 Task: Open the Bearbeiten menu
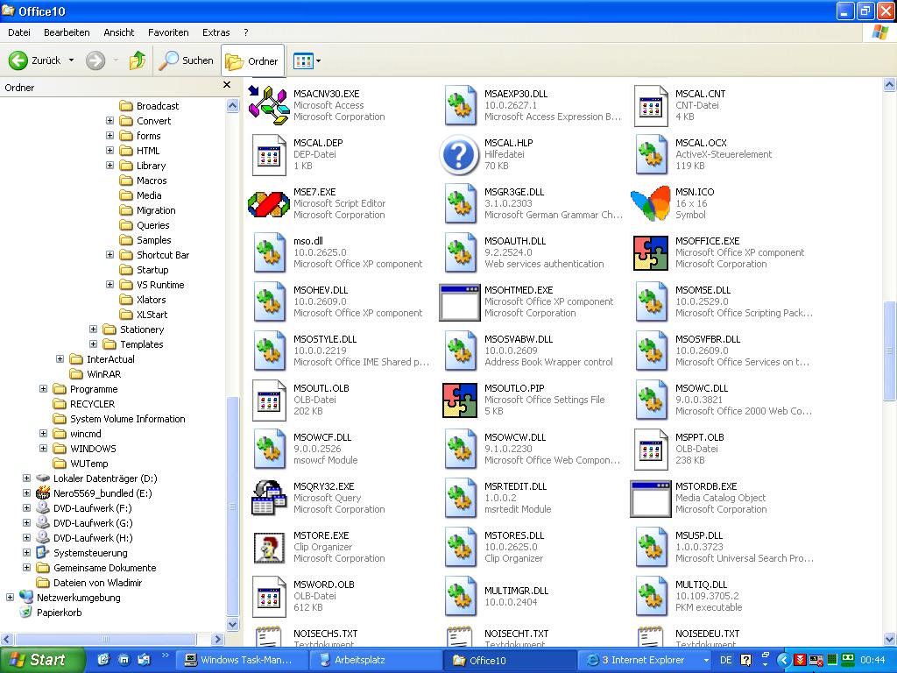pyautogui.click(x=67, y=32)
